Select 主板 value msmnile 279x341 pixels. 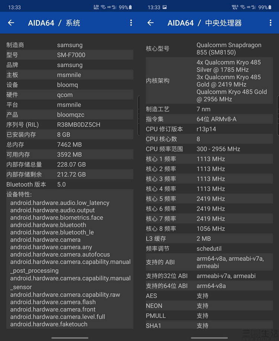(69, 75)
